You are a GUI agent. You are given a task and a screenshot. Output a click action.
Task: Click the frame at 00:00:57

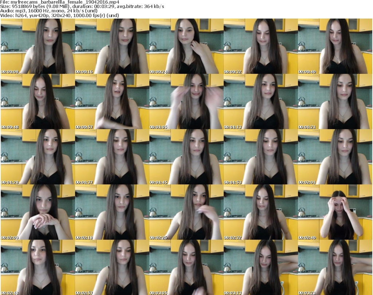pyautogui.click(x=112, y=101)
